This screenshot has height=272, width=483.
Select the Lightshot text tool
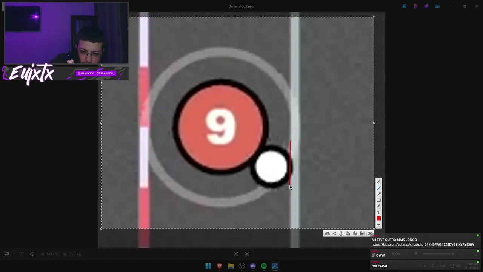[379, 212]
